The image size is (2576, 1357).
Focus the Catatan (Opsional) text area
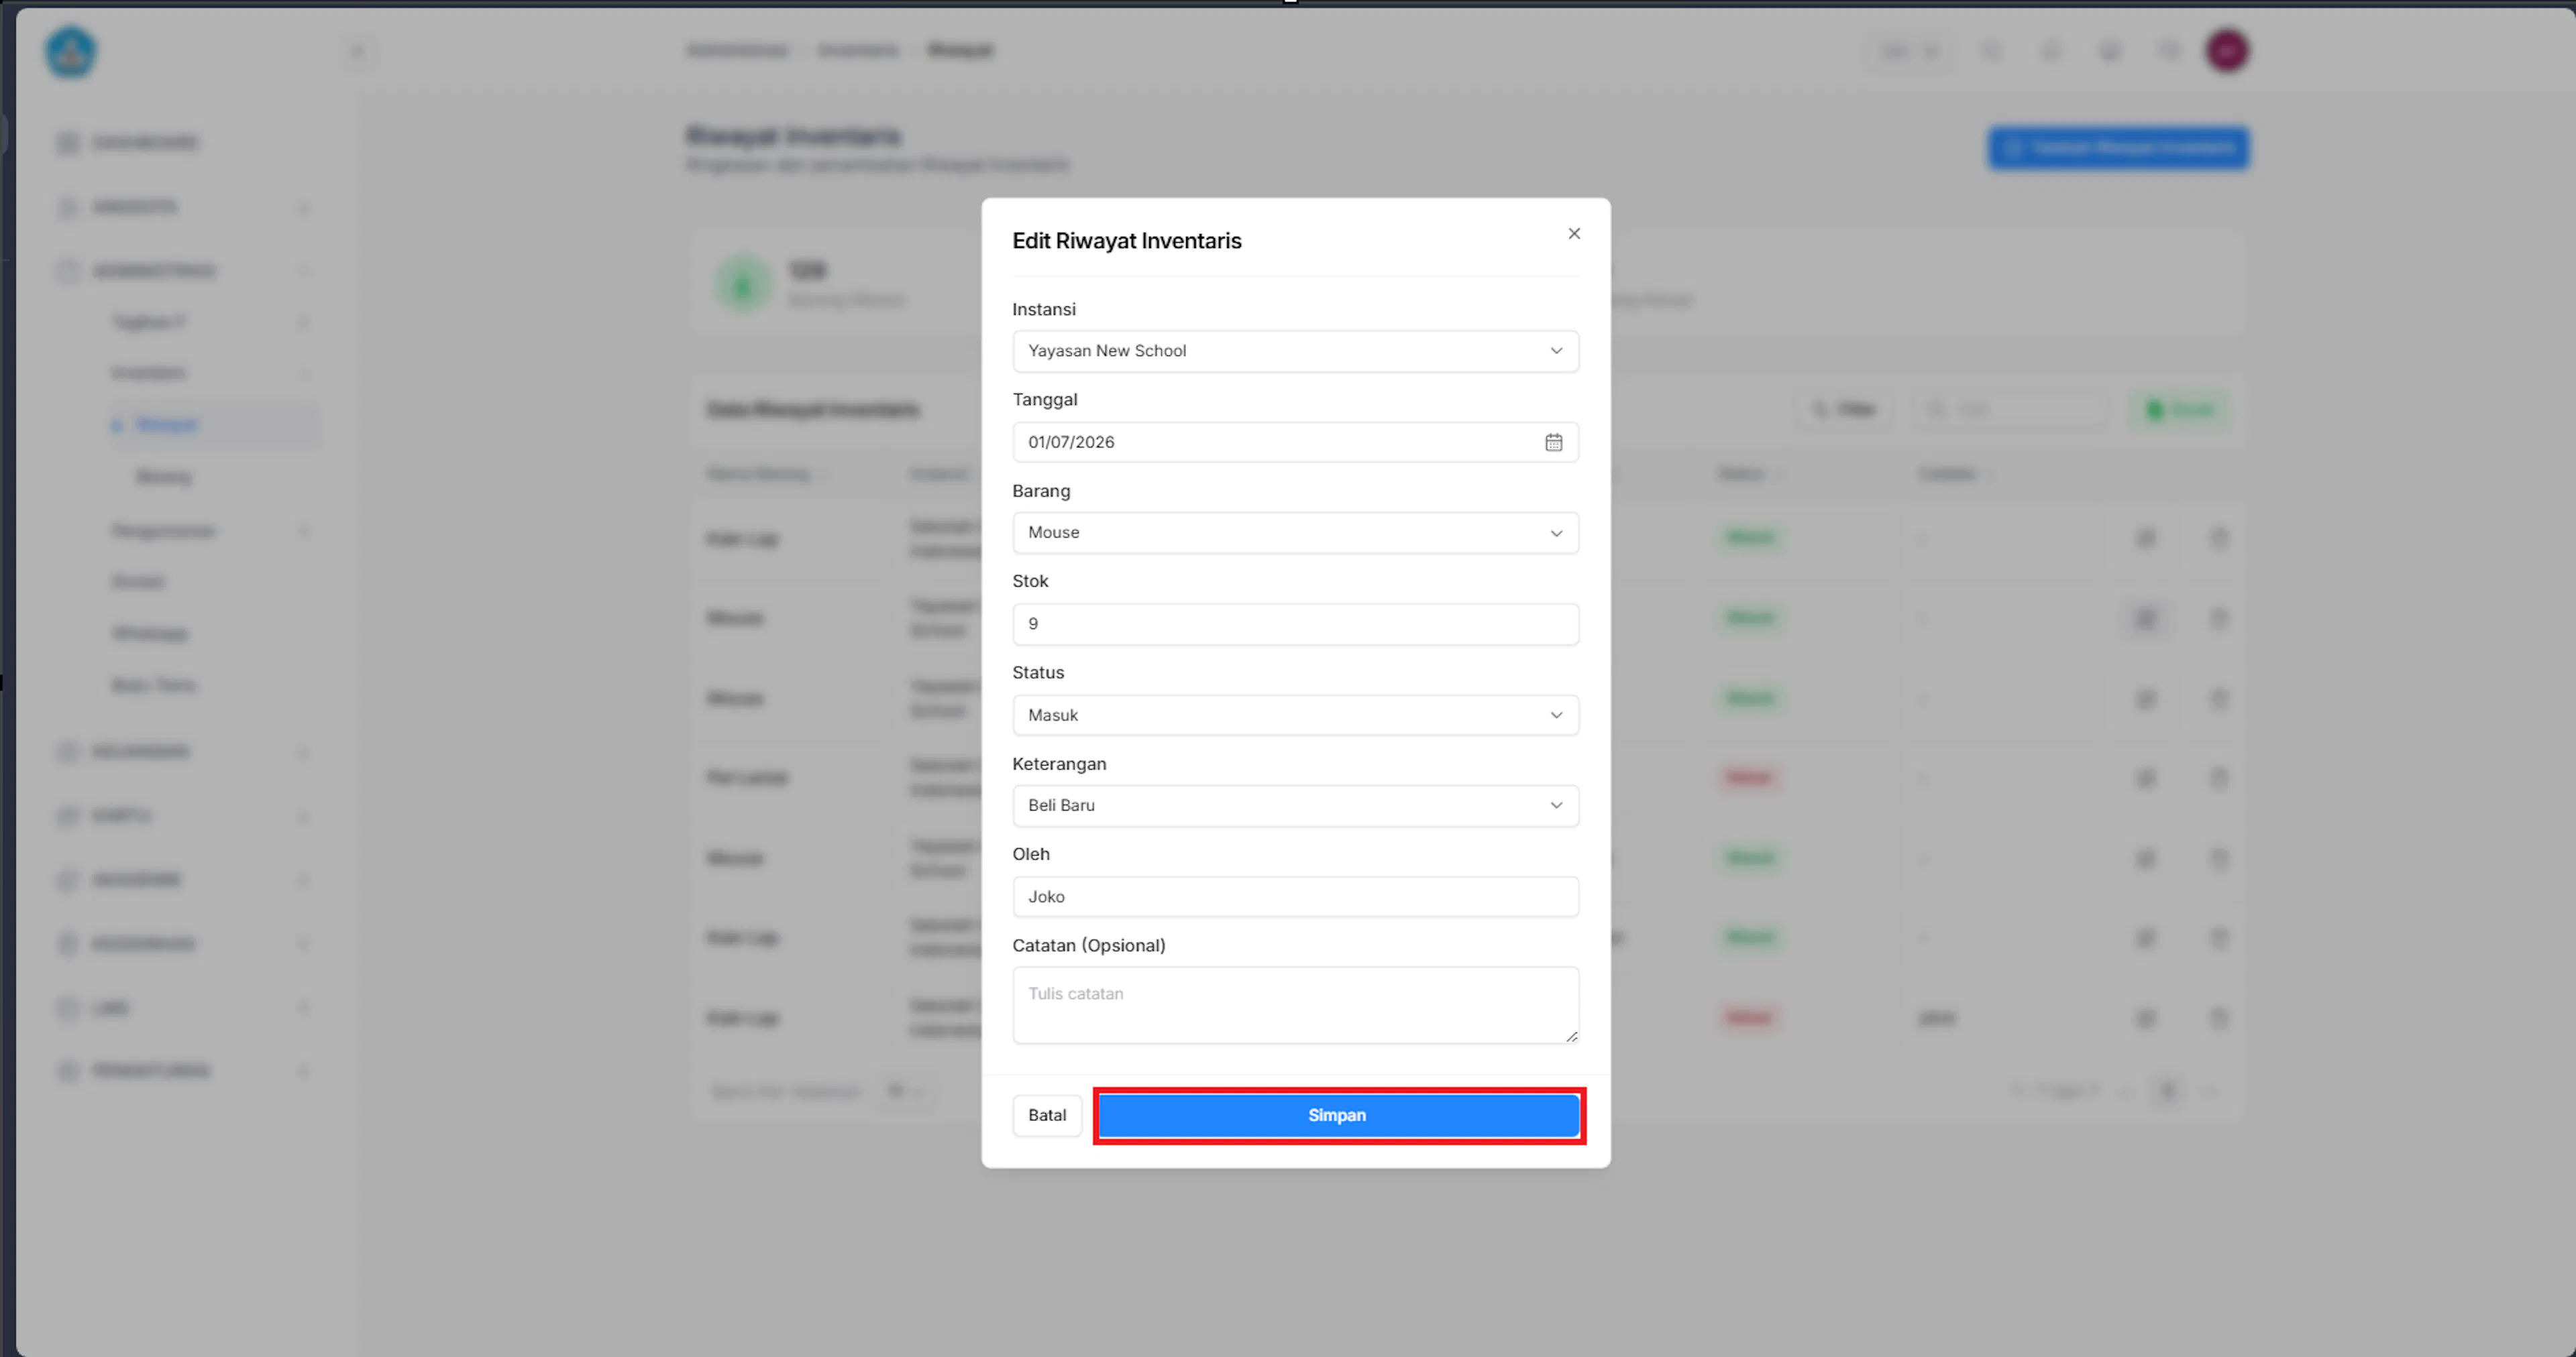click(x=1295, y=1005)
